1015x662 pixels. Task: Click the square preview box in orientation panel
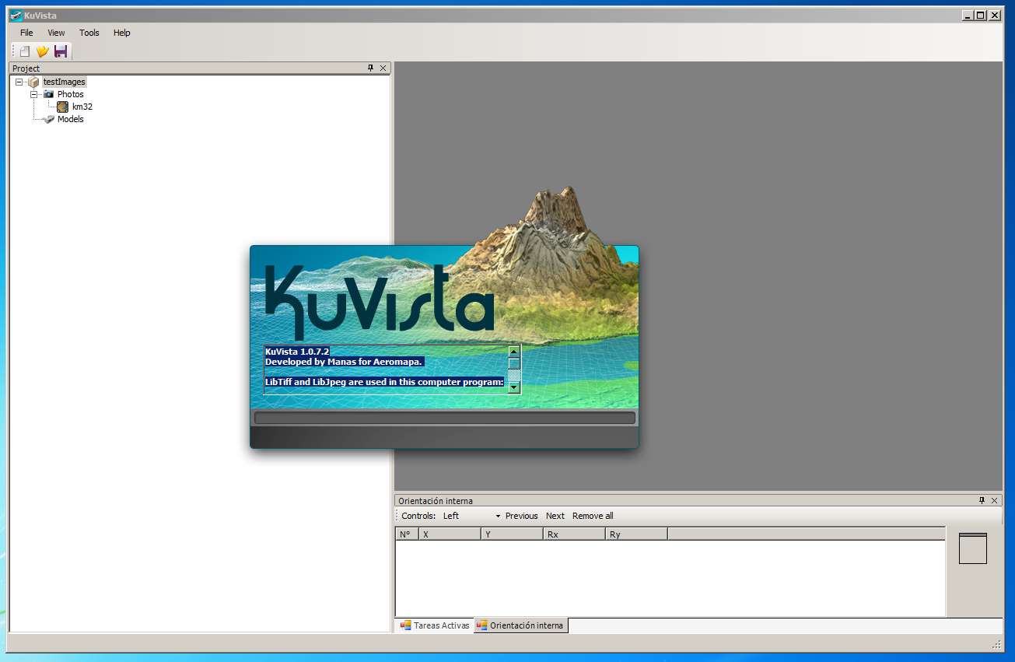click(x=973, y=548)
